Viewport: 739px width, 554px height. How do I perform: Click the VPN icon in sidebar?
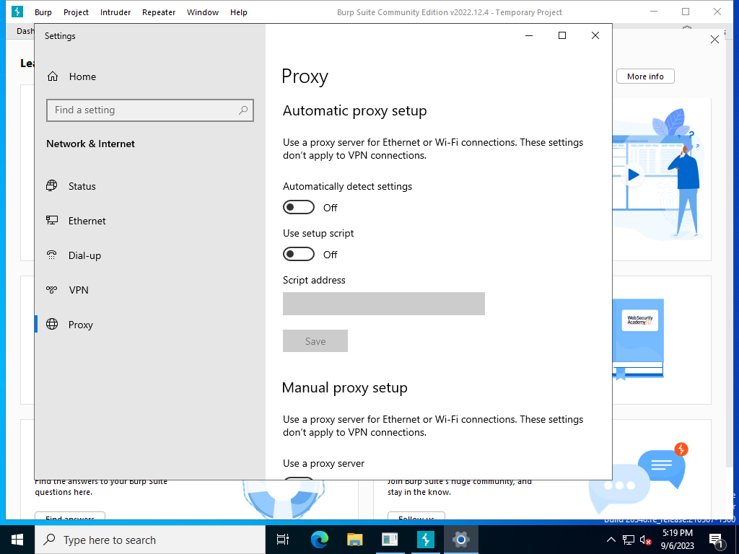click(x=52, y=290)
